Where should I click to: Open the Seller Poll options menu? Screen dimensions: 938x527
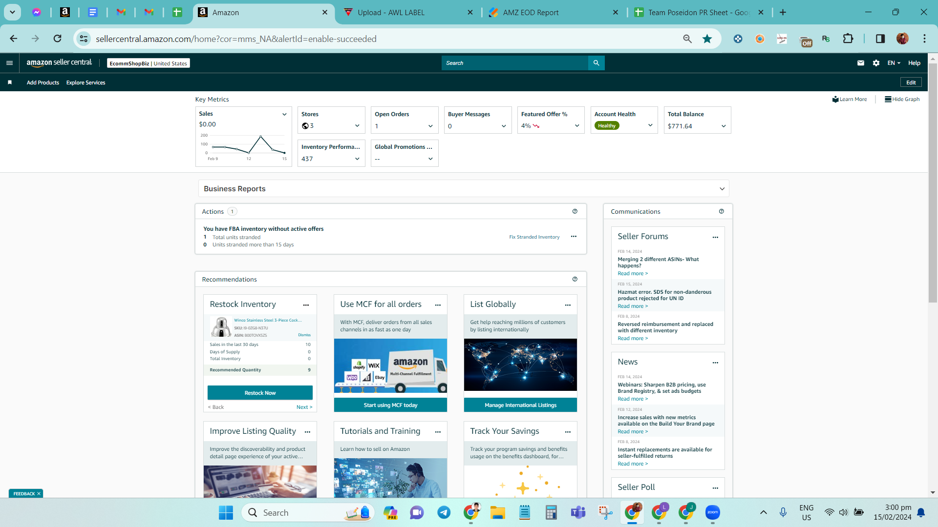(x=715, y=488)
